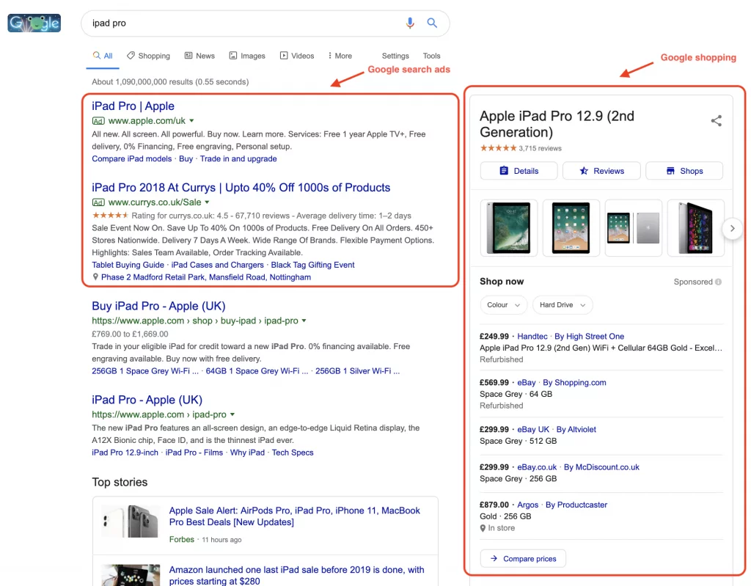The image size is (751, 586).
Task: Click the Sponsored info icon in Shop now
Action: coord(716,282)
